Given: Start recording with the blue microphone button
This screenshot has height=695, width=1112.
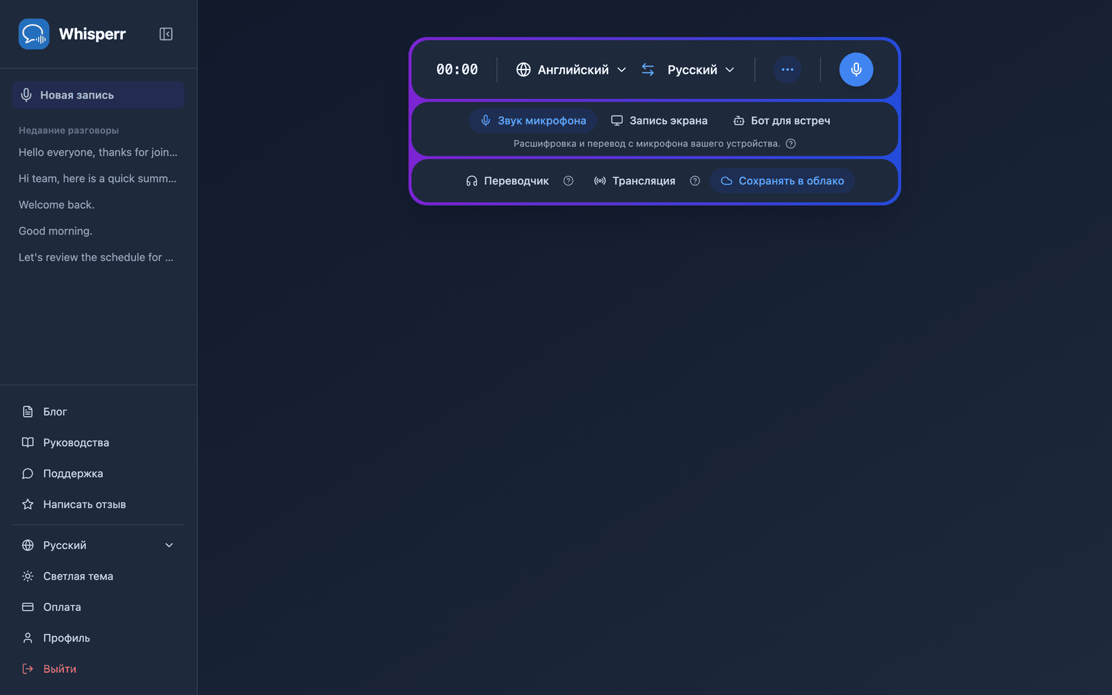Looking at the screenshot, I should point(856,69).
